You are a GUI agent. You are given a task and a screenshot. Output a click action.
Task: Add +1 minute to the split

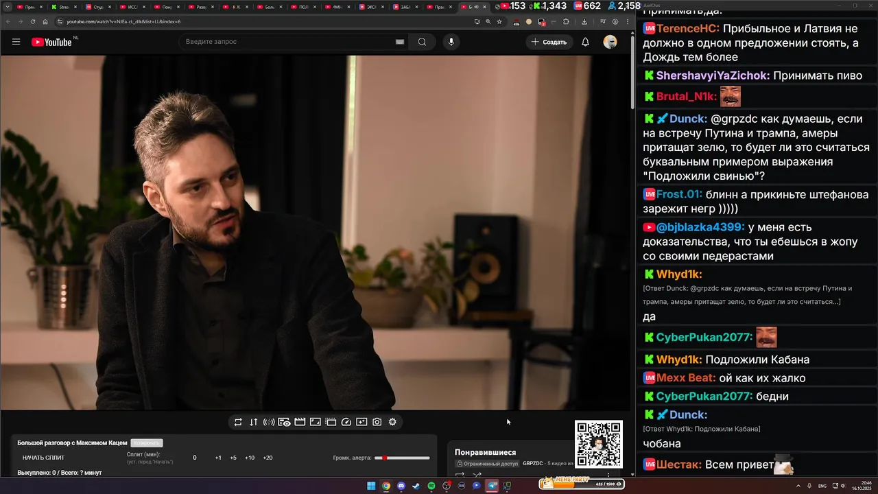pyautogui.click(x=218, y=458)
